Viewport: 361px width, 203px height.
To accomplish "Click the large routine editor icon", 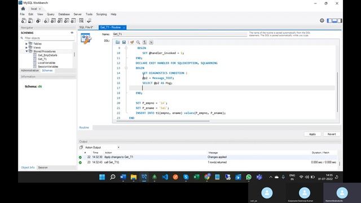I will (86, 38).
